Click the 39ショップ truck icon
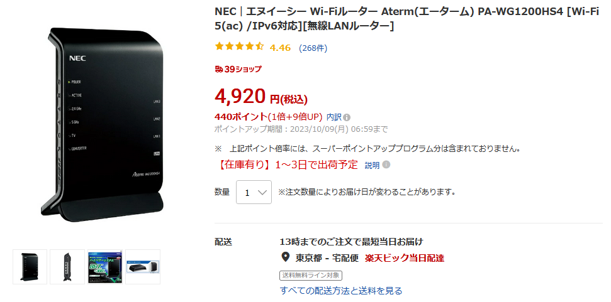This screenshot has width=611, height=302. pos(220,69)
